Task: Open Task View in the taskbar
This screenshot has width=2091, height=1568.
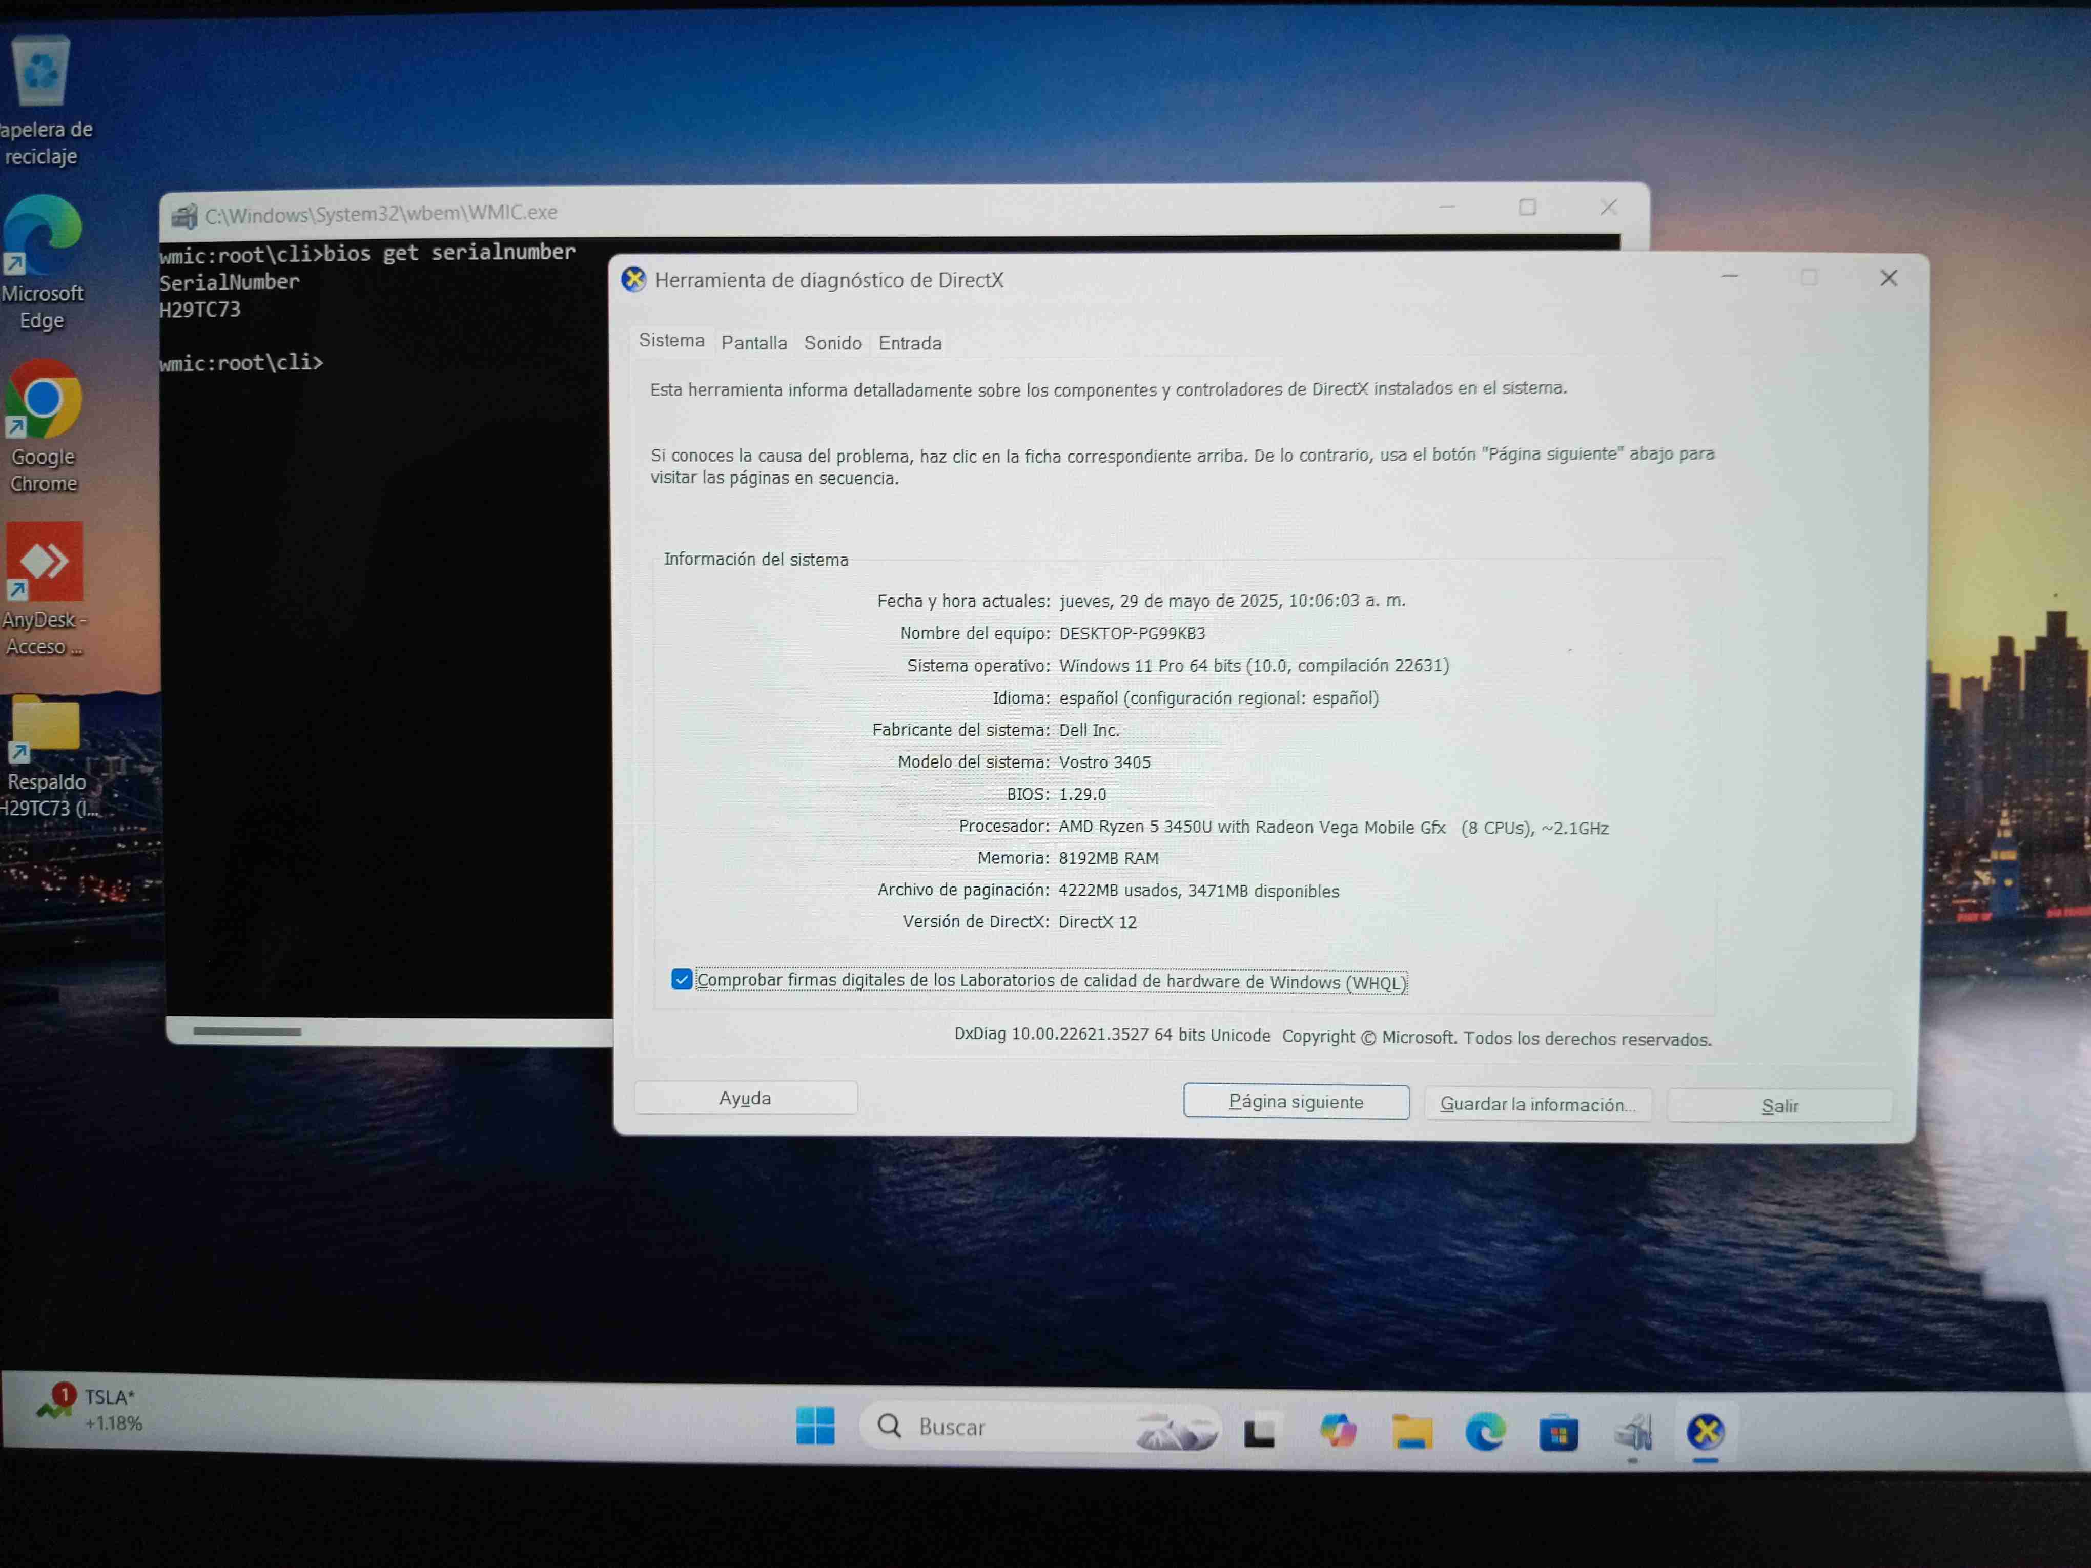Action: [1259, 1432]
